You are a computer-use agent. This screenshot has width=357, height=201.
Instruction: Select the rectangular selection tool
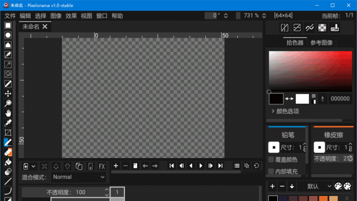tap(8, 25)
